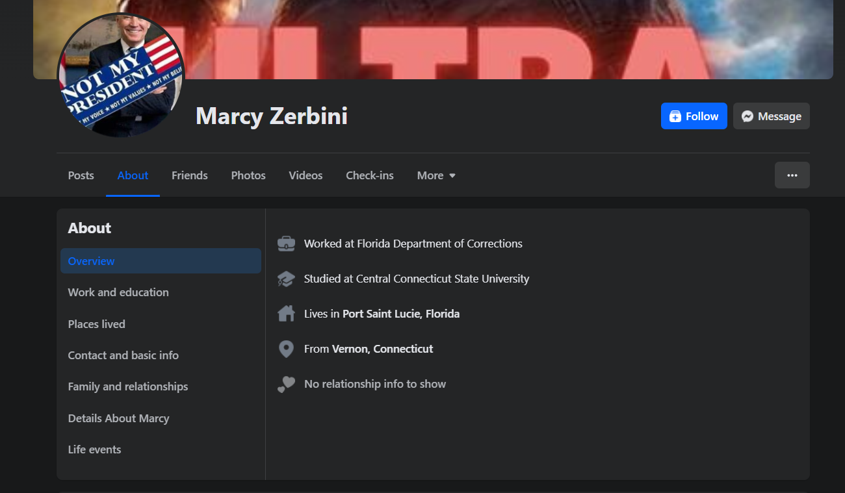Click the Port Saint Lucie, Florida link

click(x=401, y=314)
